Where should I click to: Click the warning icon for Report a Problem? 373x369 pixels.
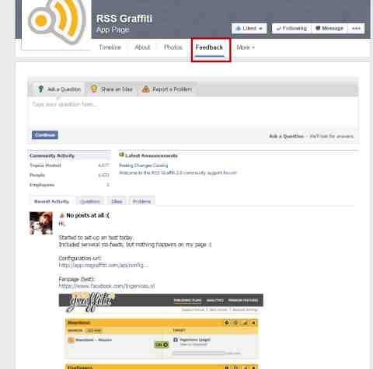pyautogui.click(x=146, y=89)
